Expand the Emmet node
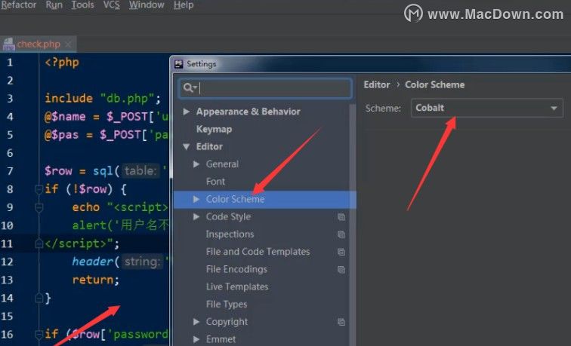The image size is (571, 346). pos(196,339)
